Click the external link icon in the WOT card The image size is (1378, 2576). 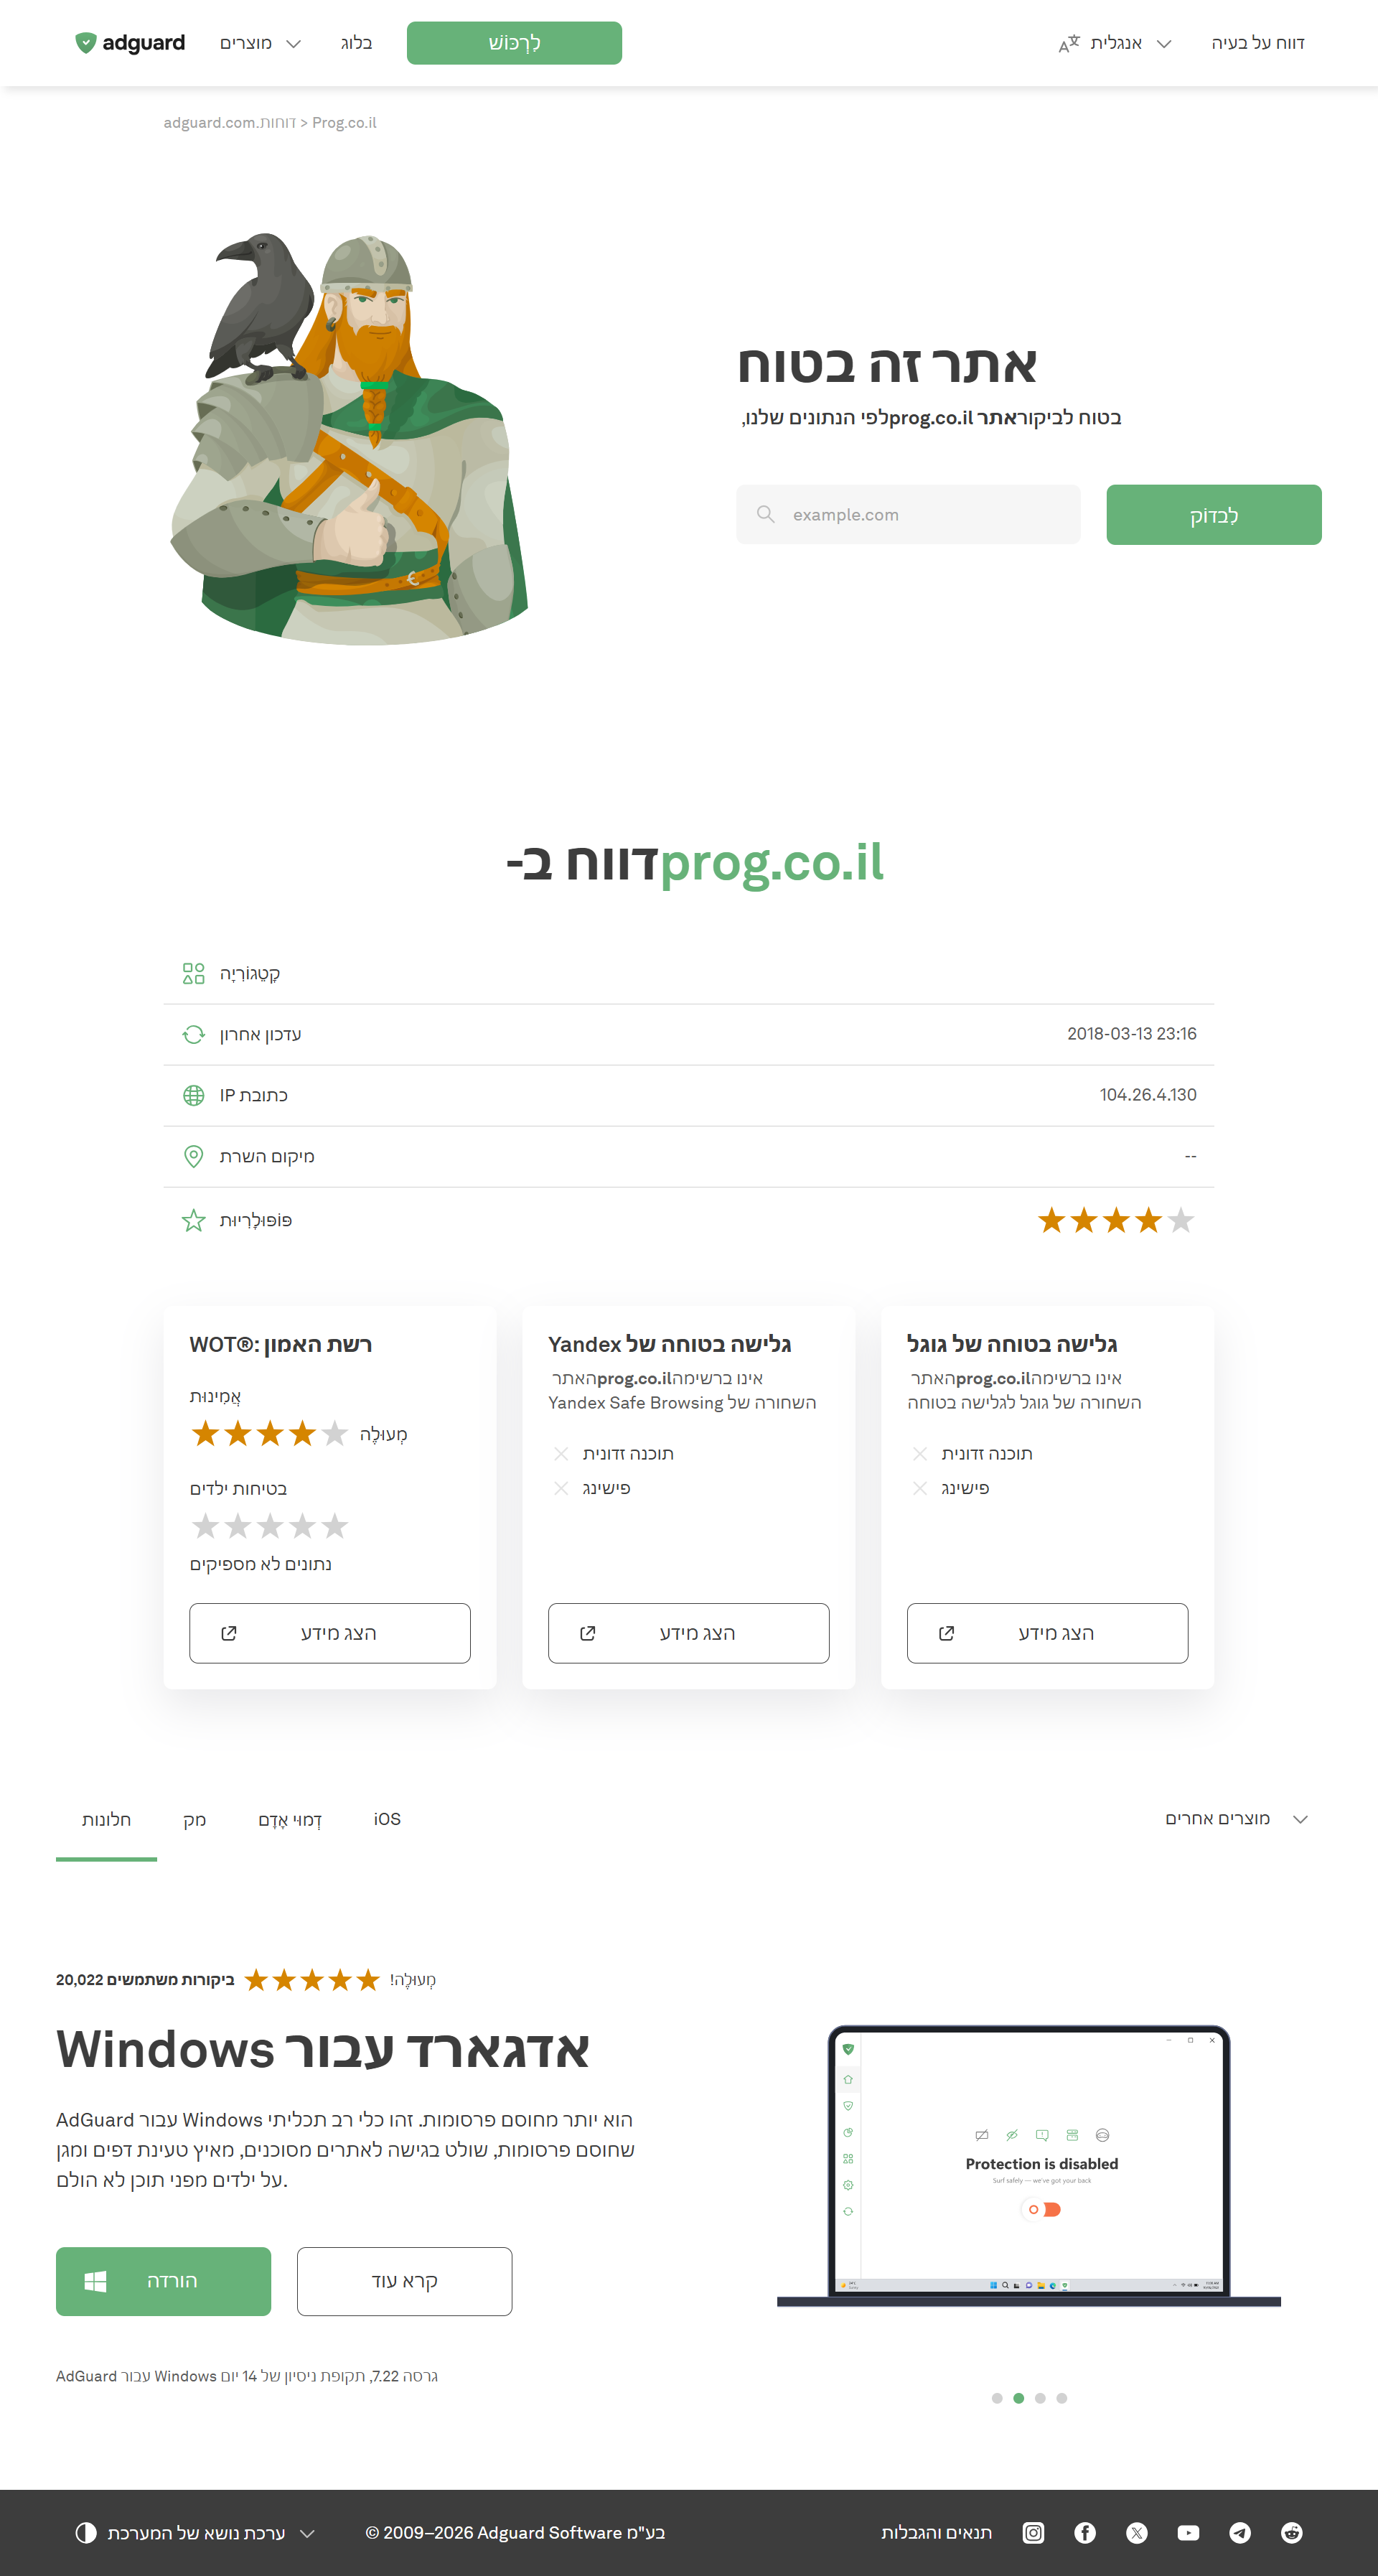click(229, 1633)
